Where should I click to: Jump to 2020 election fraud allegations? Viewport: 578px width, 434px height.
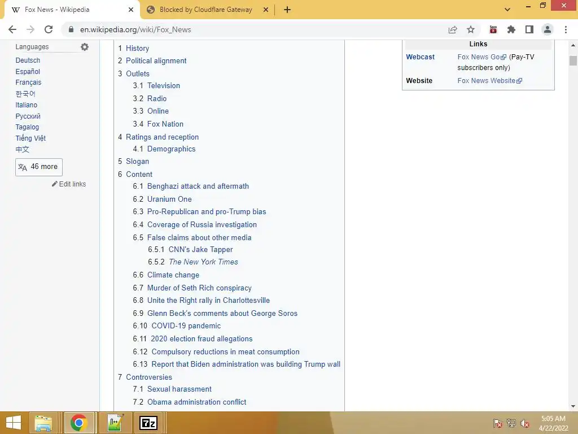pos(202,339)
